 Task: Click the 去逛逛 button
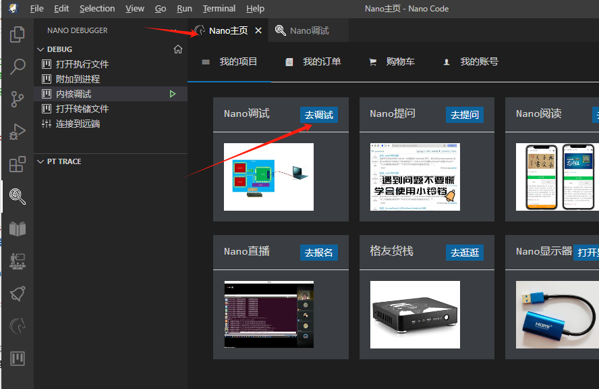pyautogui.click(x=465, y=253)
